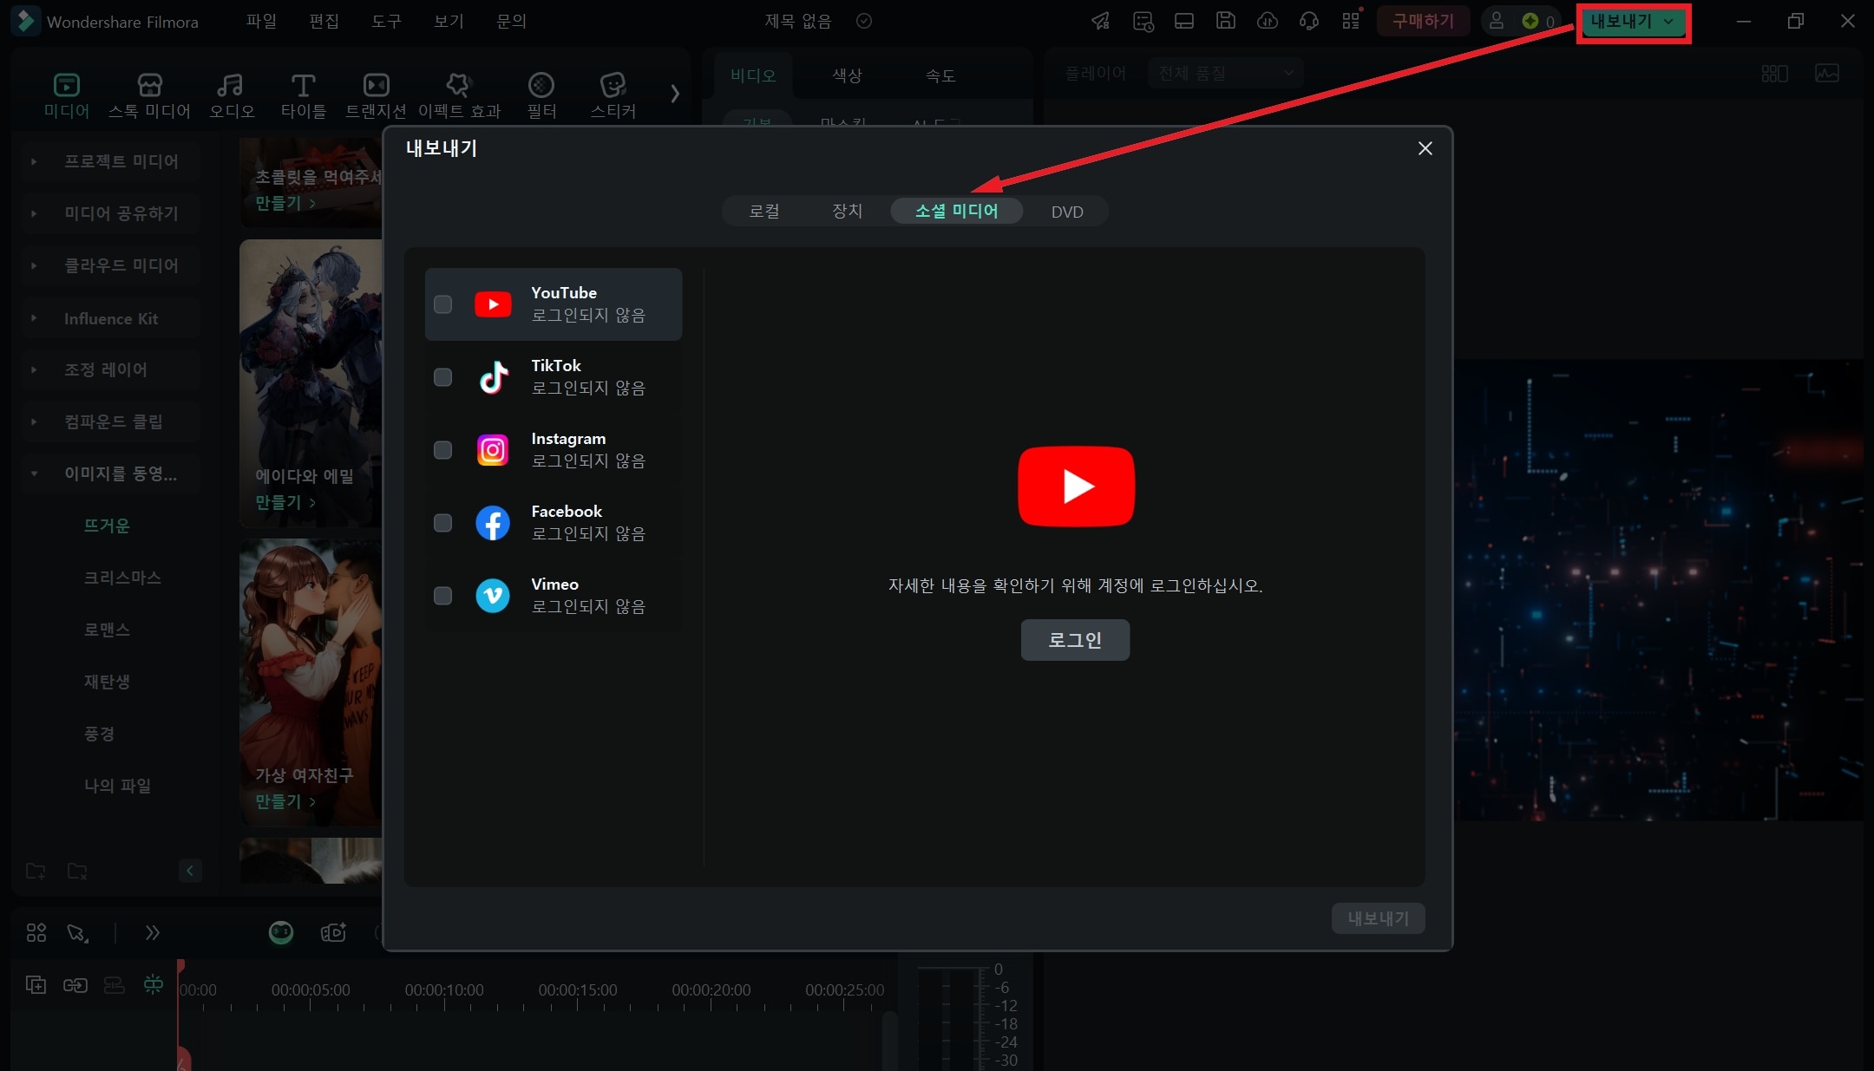
Task: Click the Facebook logo icon
Action: click(493, 523)
